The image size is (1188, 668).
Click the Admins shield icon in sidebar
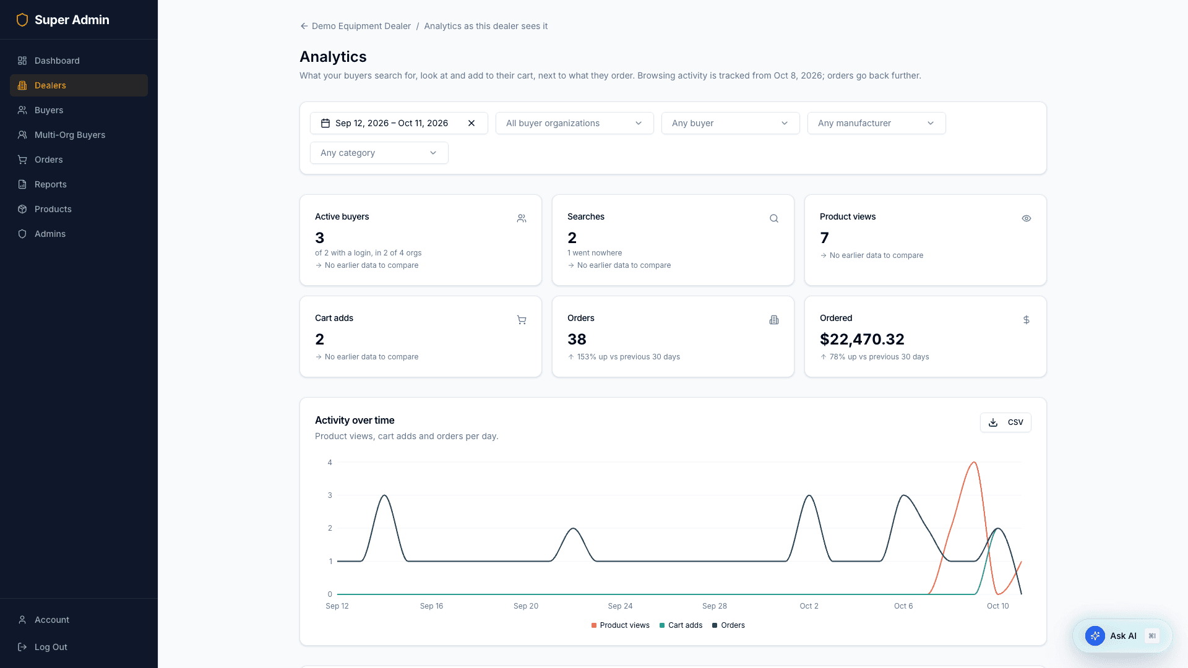[x=22, y=234]
